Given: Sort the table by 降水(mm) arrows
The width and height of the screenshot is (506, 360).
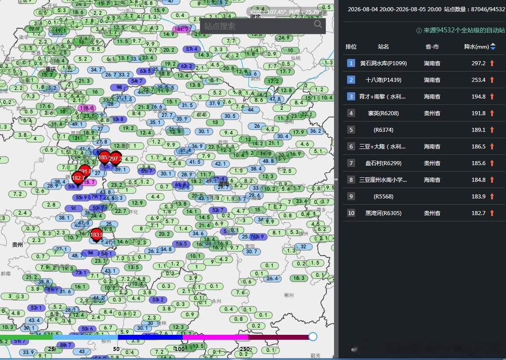Looking at the screenshot, I should [x=493, y=47].
